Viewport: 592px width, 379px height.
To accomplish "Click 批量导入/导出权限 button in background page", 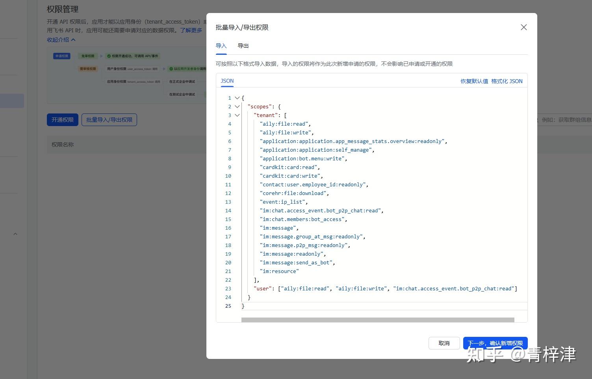I will 109,120.
